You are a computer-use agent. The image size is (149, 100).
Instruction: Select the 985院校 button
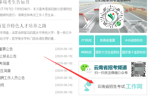(x=86, y=52)
